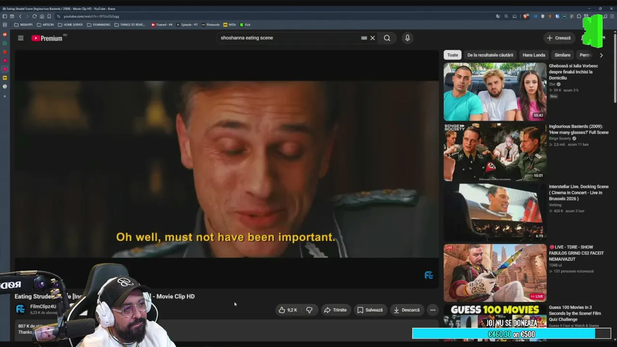Open the extensions puzzle icon
Screen dimensions: 617x347
[x=579, y=16]
